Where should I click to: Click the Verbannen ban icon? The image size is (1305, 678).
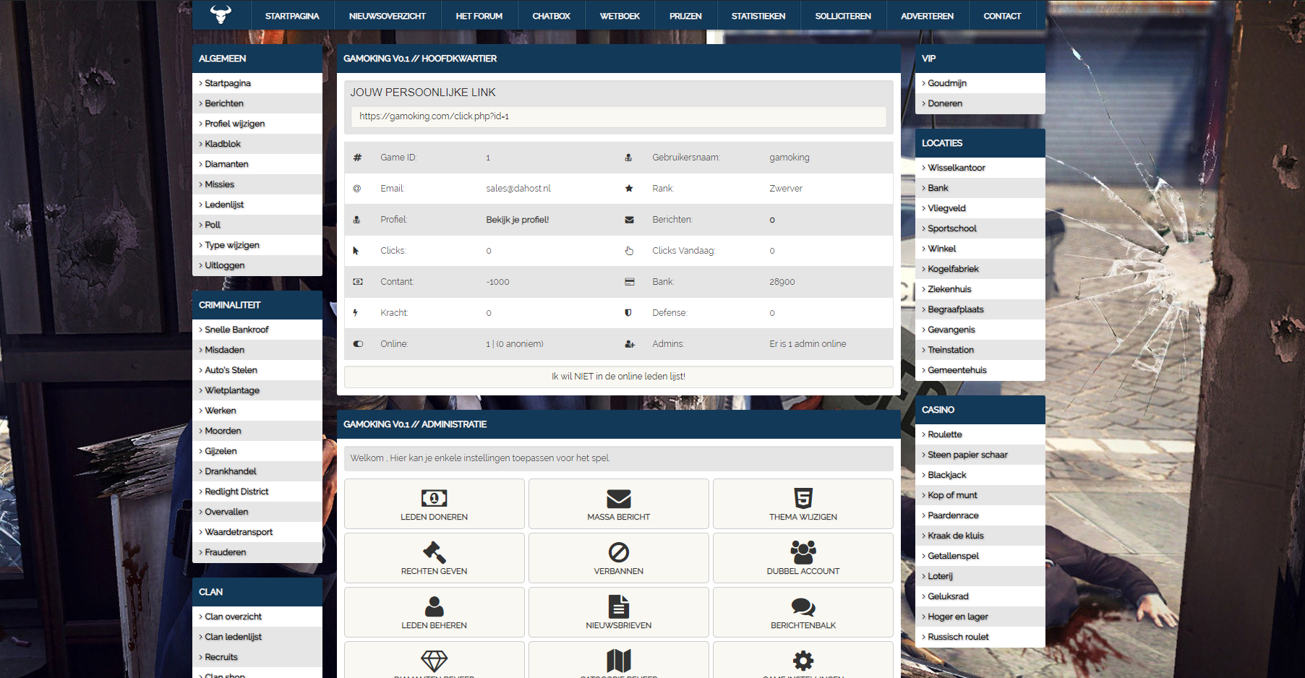tap(618, 552)
